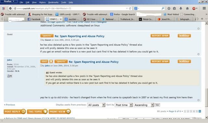Viewport: 208px width, 123px height.
Task: Click the post icon beside 'by Guest'
Action: (41, 40)
